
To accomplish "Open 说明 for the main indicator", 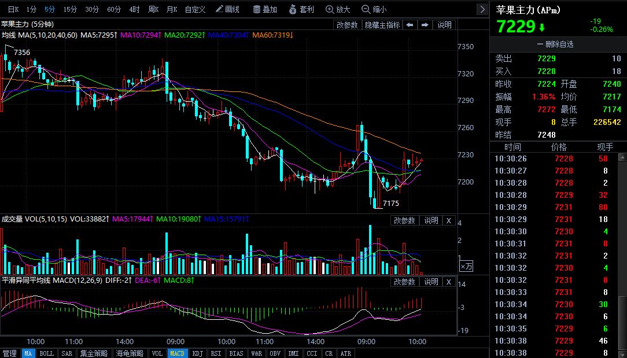I will [444, 25].
